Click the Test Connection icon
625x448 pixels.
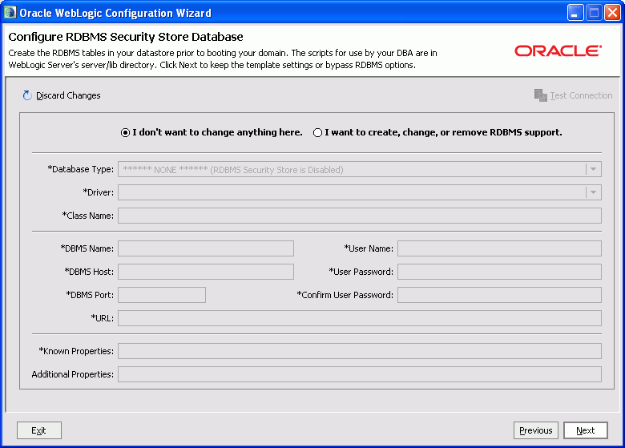541,95
